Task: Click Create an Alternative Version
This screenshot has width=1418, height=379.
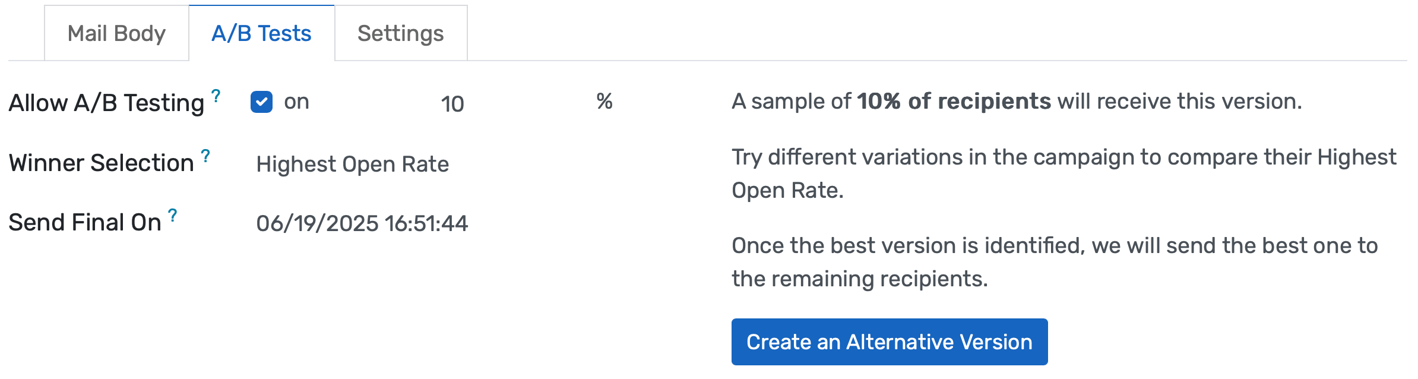Action: (x=890, y=342)
